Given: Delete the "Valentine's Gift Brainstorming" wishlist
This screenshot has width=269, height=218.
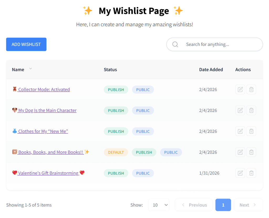Looking at the screenshot, I should tap(251, 173).
